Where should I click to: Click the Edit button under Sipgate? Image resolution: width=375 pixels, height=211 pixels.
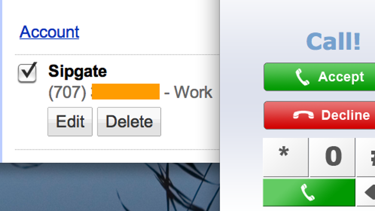click(x=70, y=122)
